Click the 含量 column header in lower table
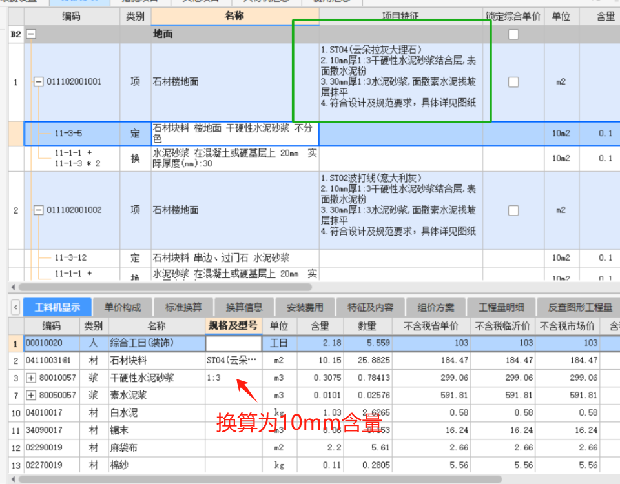 [x=320, y=326]
